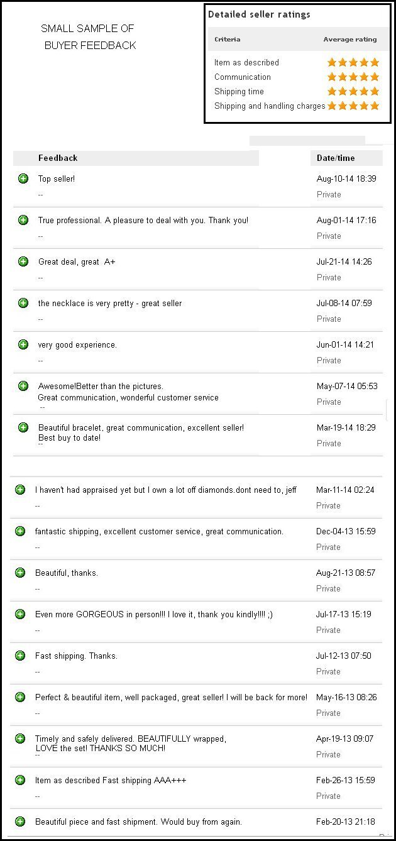
Task: Click the 'Detailed seller ratings' heading
Action: tap(259, 14)
